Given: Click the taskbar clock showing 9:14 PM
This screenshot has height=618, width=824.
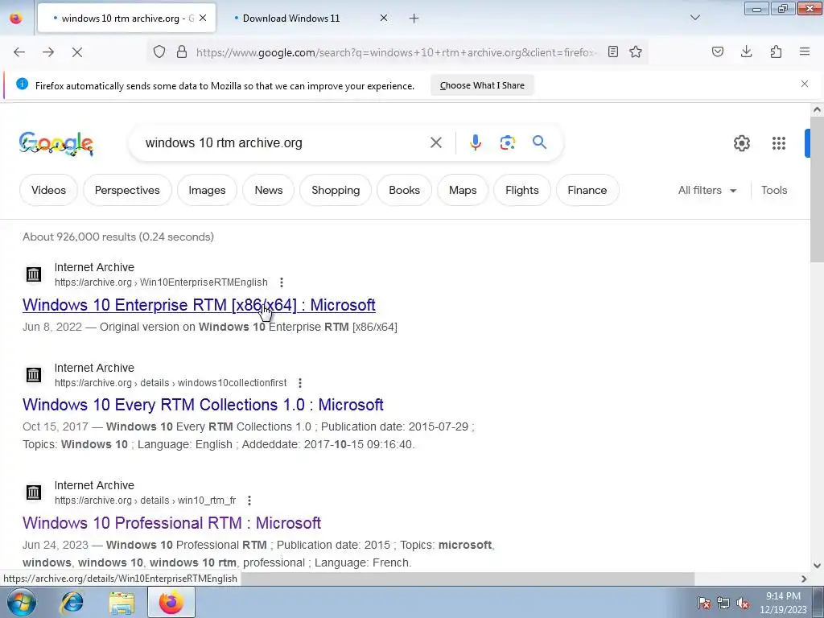Looking at the screenshot, I should pos(783,602).
